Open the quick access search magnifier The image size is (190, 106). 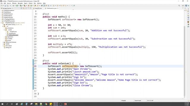coord(179,6)
